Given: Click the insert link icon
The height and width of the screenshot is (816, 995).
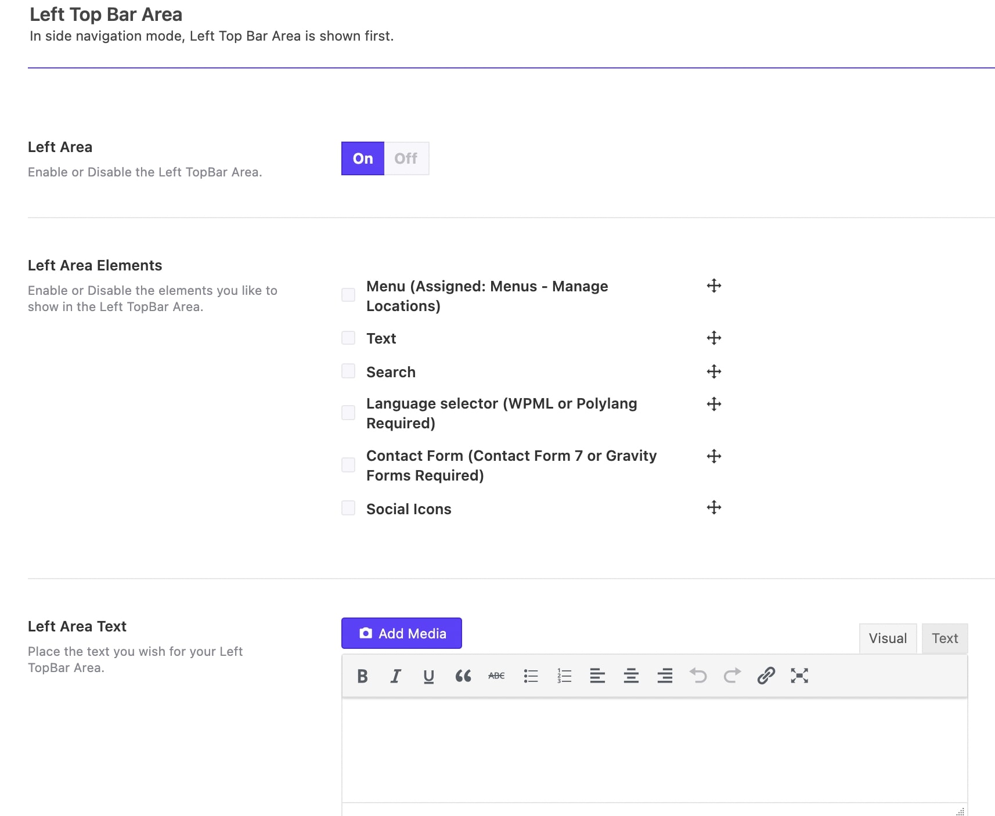Looking at the screenshot, I should tap(766, 676).
